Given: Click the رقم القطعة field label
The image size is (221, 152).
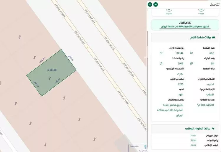Looking at the screenshot, I should [x=209, y=48].
